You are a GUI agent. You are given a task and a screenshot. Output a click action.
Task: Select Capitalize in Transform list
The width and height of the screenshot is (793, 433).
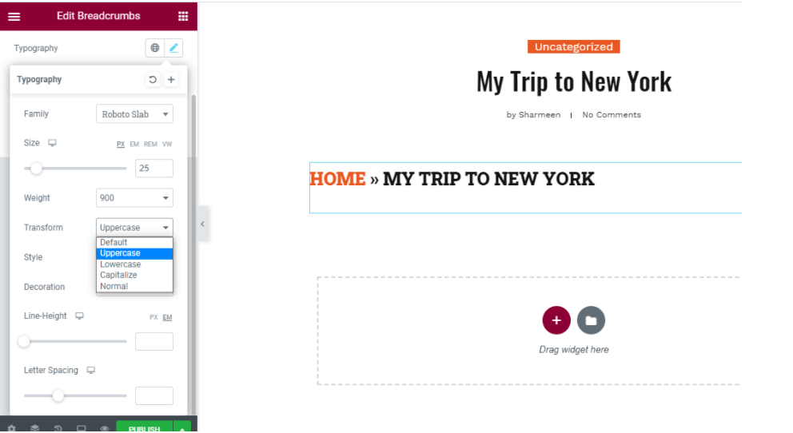(x=118, y=275)
